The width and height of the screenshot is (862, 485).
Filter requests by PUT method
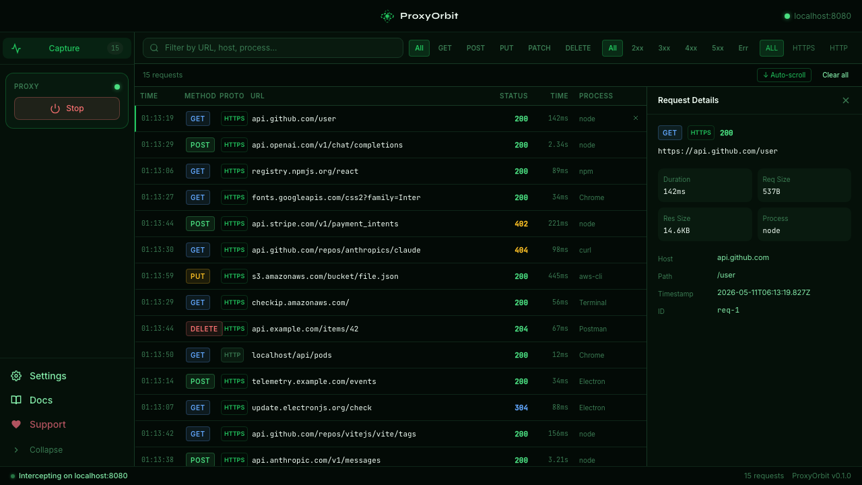(x=506, y=48)
